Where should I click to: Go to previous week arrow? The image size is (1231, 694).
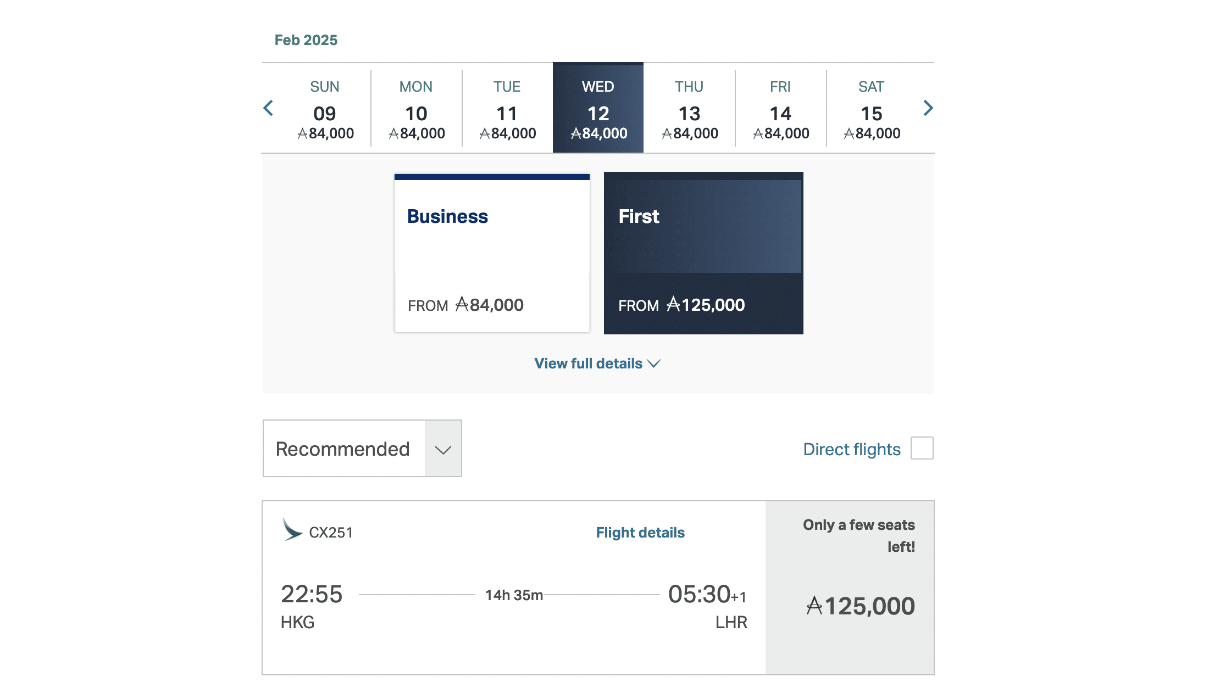(268, 108)
